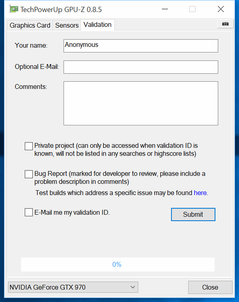This screenshot has height=302, width=239.
Task: Open the GPU selection combo box
Action: pyautogui.click(x=73, y=287)
